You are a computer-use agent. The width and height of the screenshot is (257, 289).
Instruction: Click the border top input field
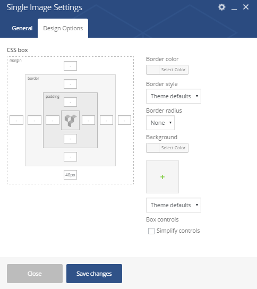point(71,84)
